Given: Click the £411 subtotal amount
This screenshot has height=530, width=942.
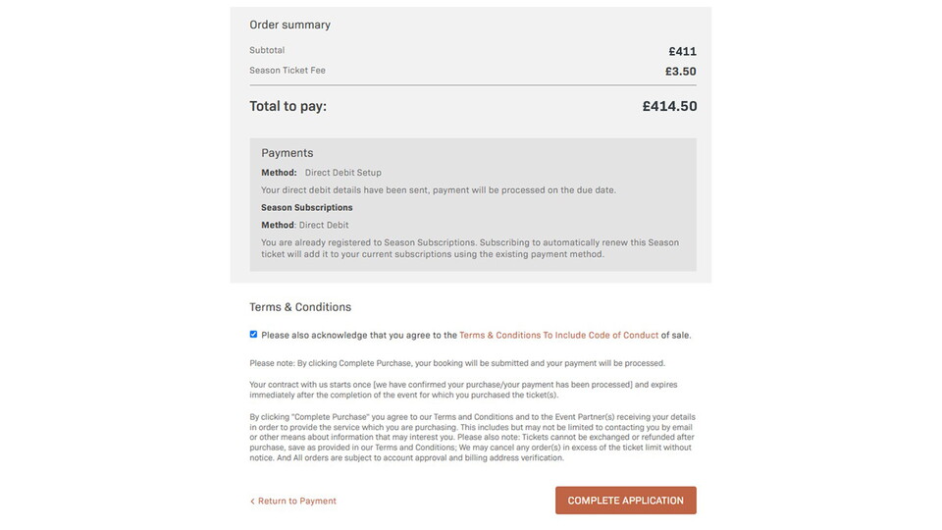Looking at the screenshot, I should click(x=682, y=52).
